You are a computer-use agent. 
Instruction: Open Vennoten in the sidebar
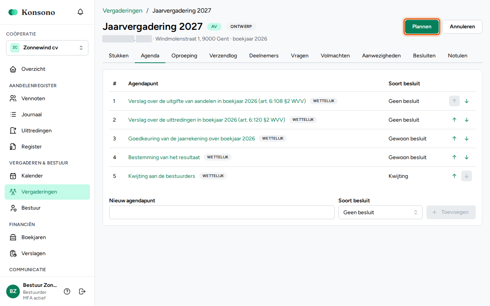47,99
